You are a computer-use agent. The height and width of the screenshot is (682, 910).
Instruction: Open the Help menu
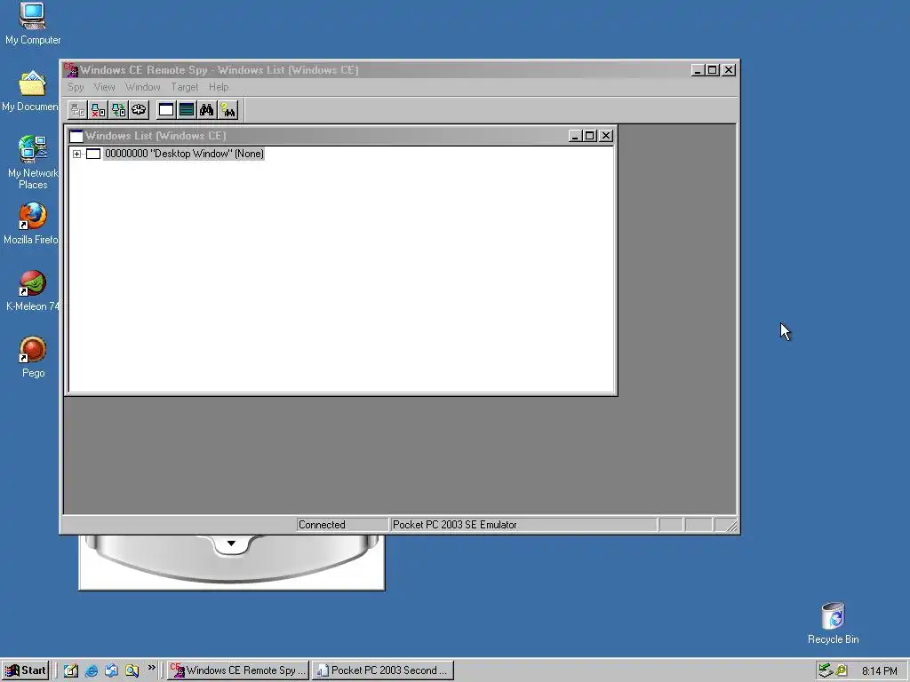[219, 87]
